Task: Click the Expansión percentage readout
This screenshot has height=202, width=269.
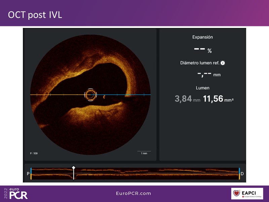Action: [202, 49]
